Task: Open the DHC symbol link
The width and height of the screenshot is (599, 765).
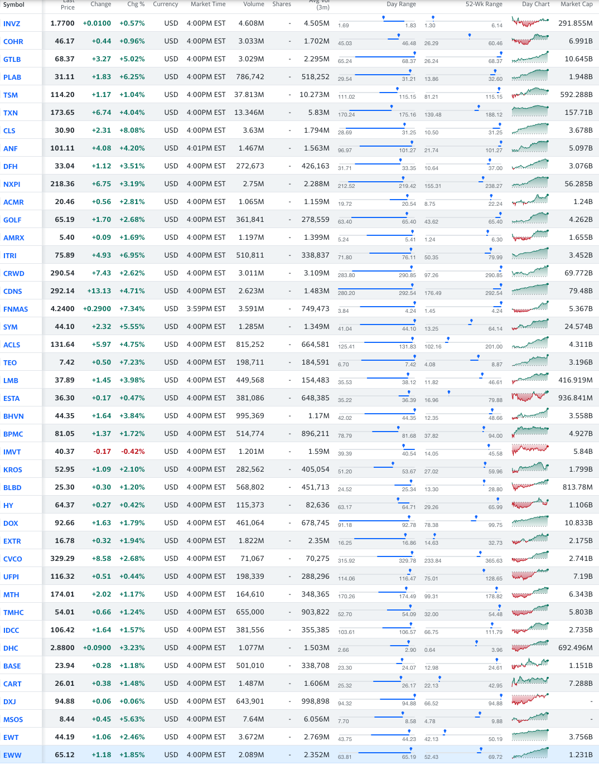Action: (x=11, y=648)
